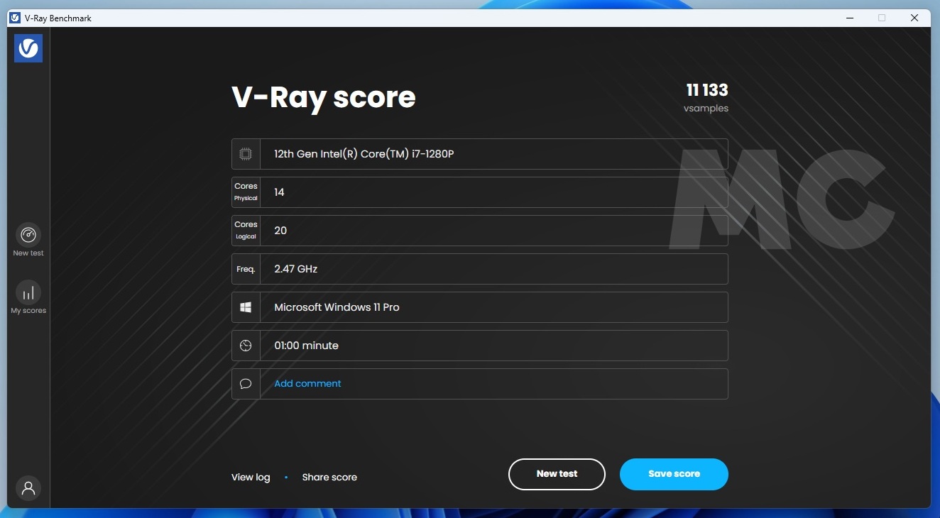Click the V-Ray logo at top of sidebar

[x=28, y=48]
